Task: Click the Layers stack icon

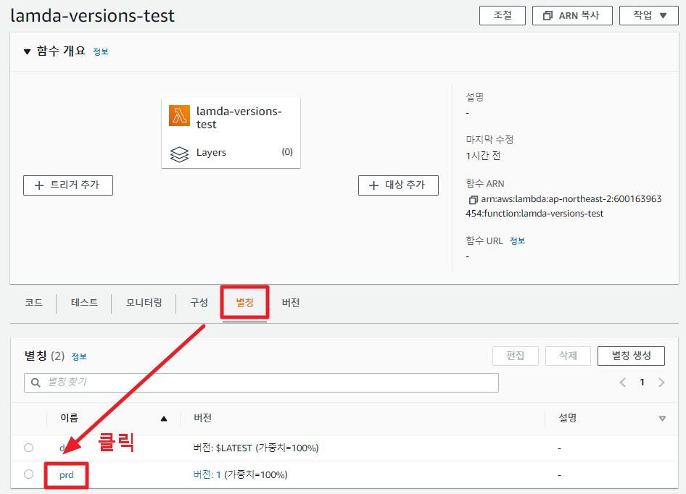Action: (179, 154)
